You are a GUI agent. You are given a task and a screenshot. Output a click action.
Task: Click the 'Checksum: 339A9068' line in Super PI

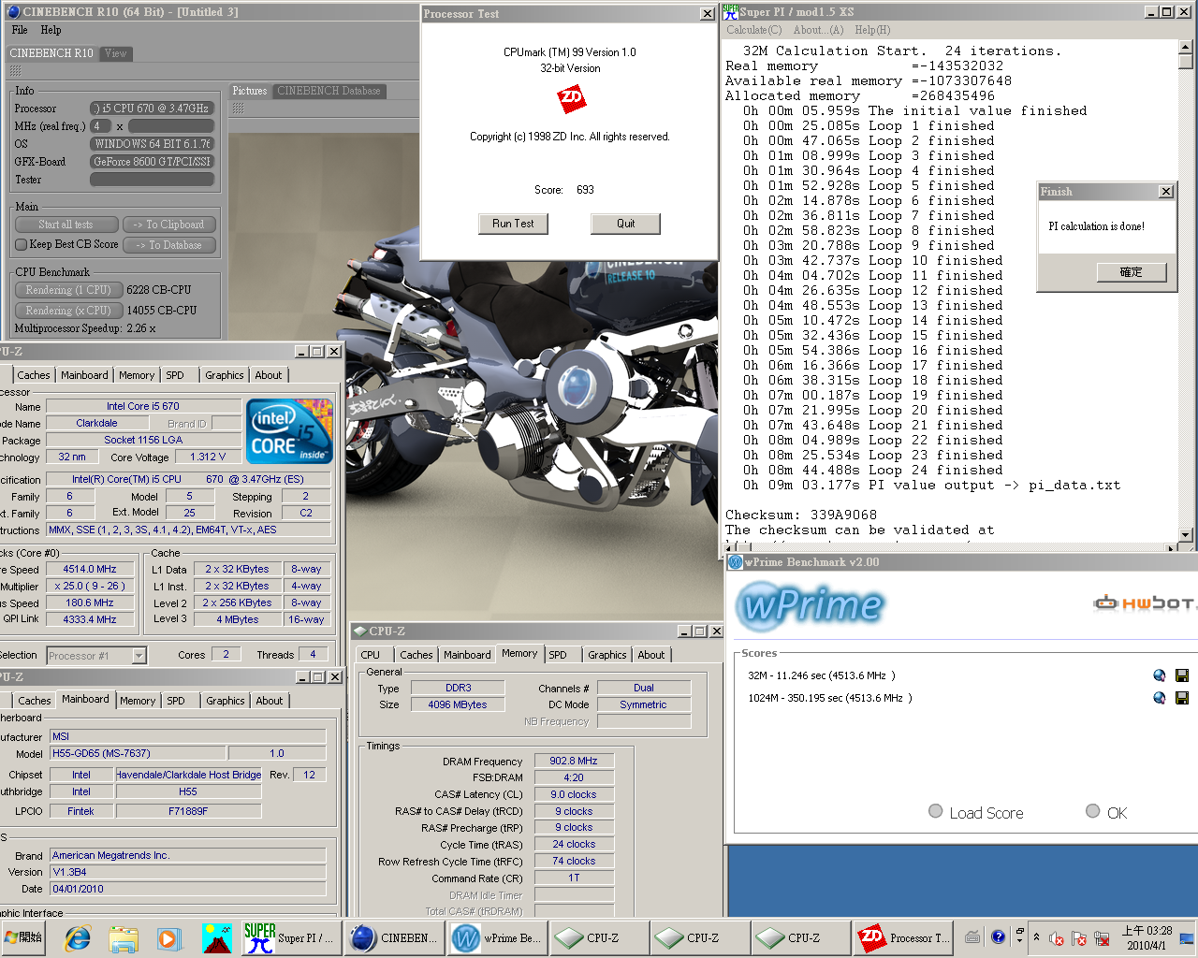pos(801,515)
